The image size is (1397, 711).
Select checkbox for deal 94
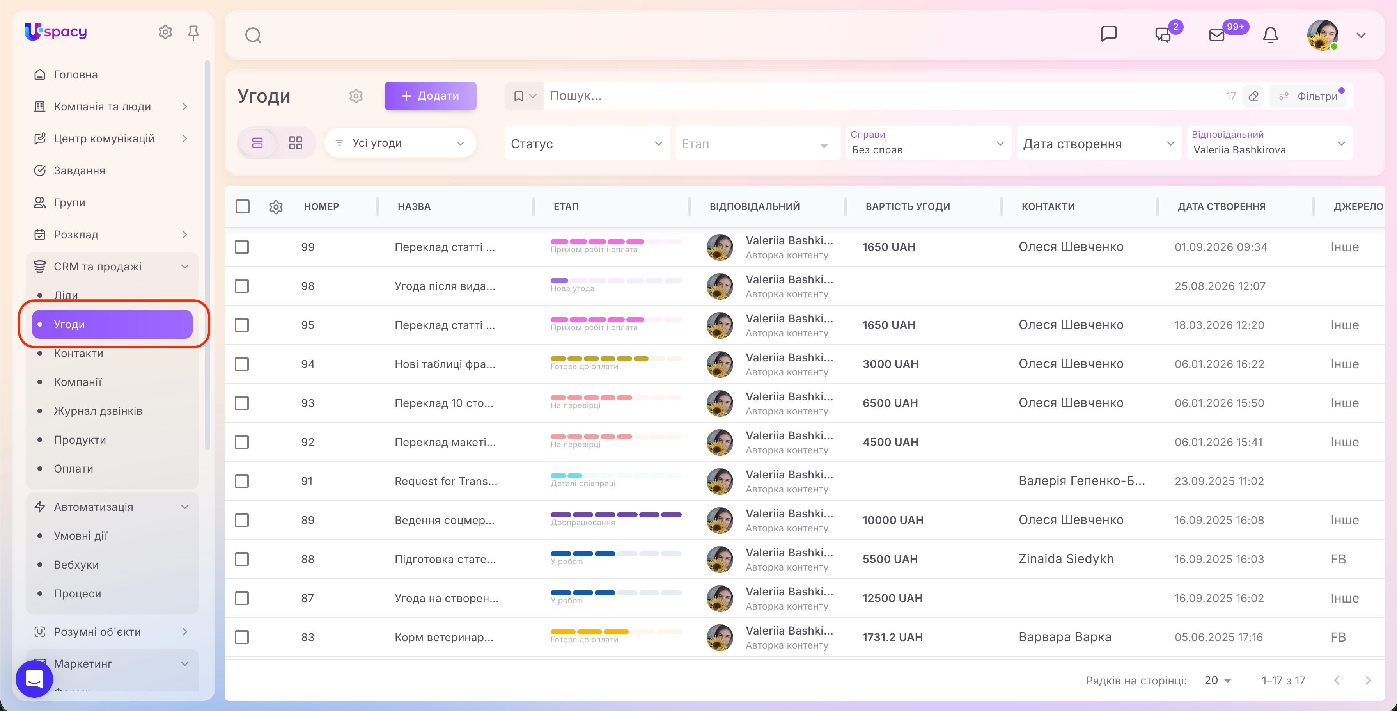(242, 364)
